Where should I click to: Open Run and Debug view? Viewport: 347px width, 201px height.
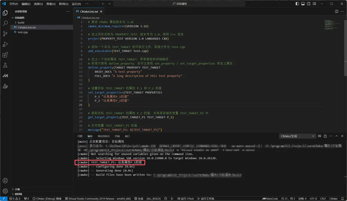pyautogui.click(x=5, y=44)
